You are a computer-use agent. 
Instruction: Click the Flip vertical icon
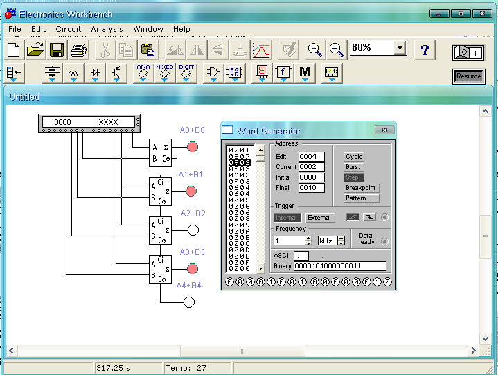(x=218, y=50)
